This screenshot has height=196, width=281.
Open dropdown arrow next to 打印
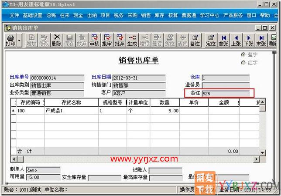click(20, 41)
